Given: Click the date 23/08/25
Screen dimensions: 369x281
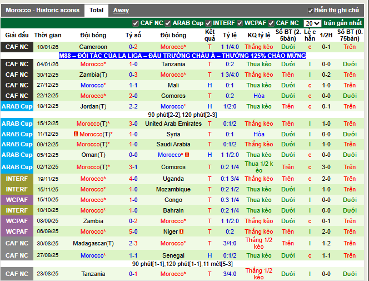Looking at the screenshot, I should click(48, 274).
